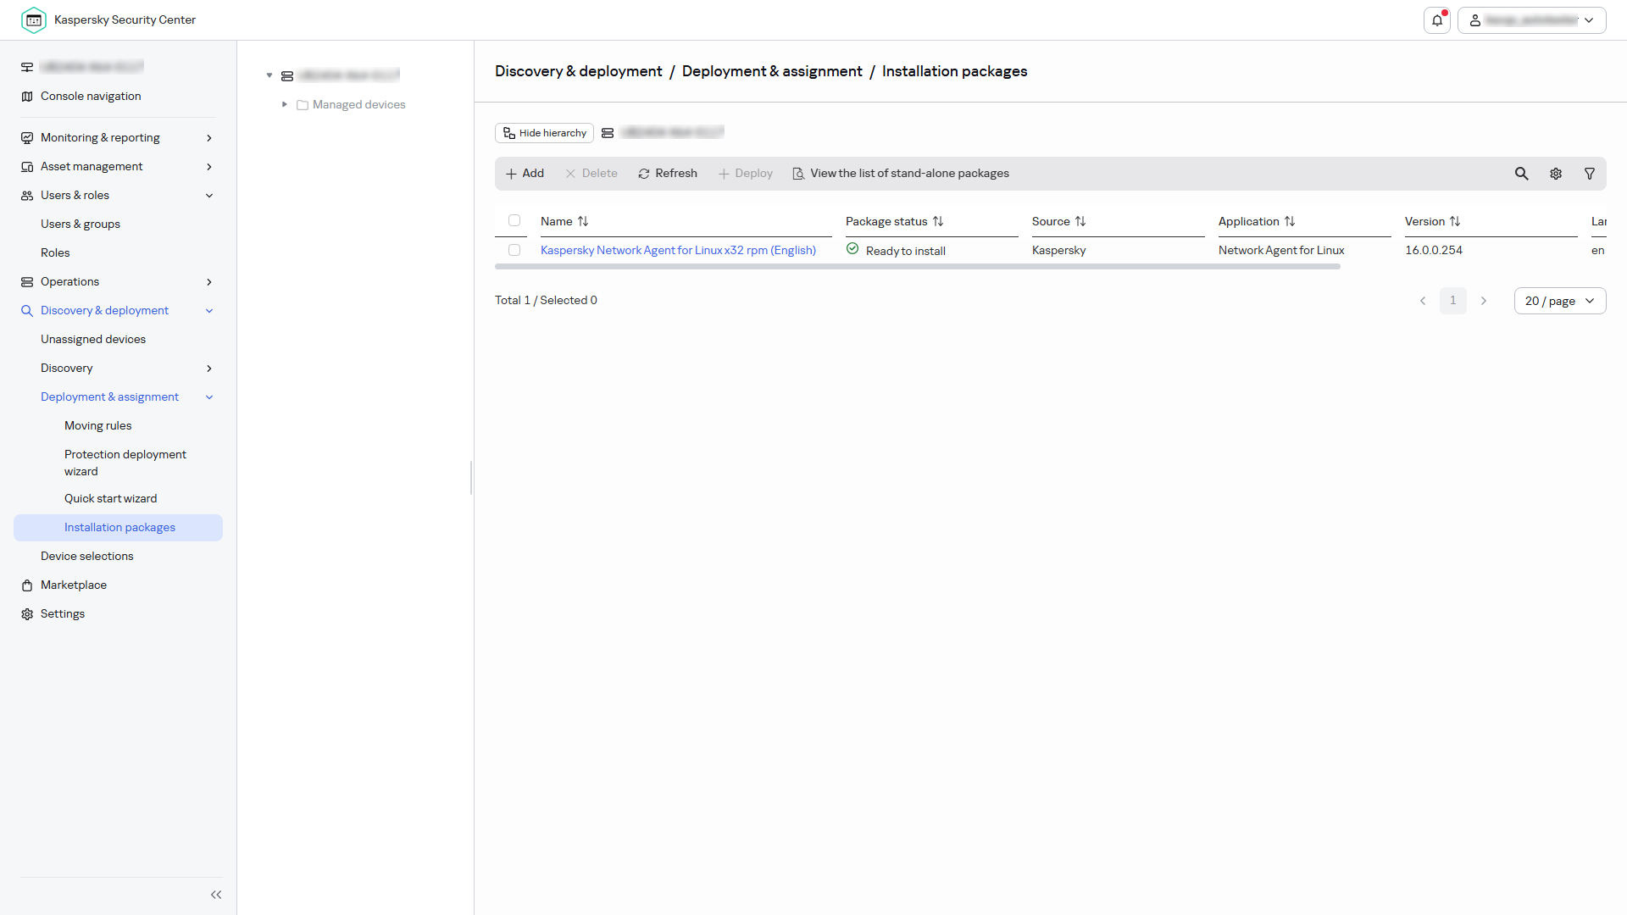
Task: Click the Console navigation map icon
Action: coord(27,97)
